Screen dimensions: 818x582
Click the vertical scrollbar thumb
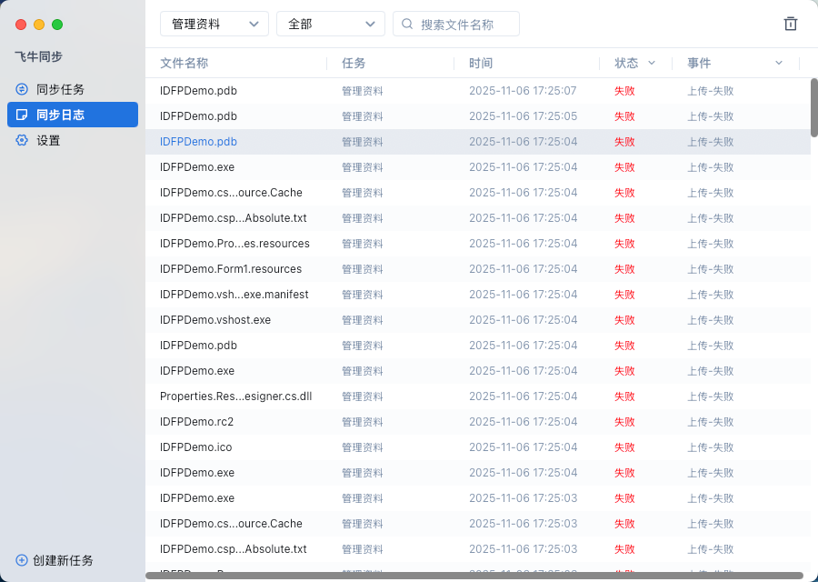click(x=813, y=107)
